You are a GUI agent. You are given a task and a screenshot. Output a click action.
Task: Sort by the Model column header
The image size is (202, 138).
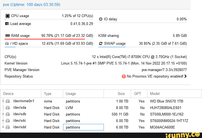(155, 94)
